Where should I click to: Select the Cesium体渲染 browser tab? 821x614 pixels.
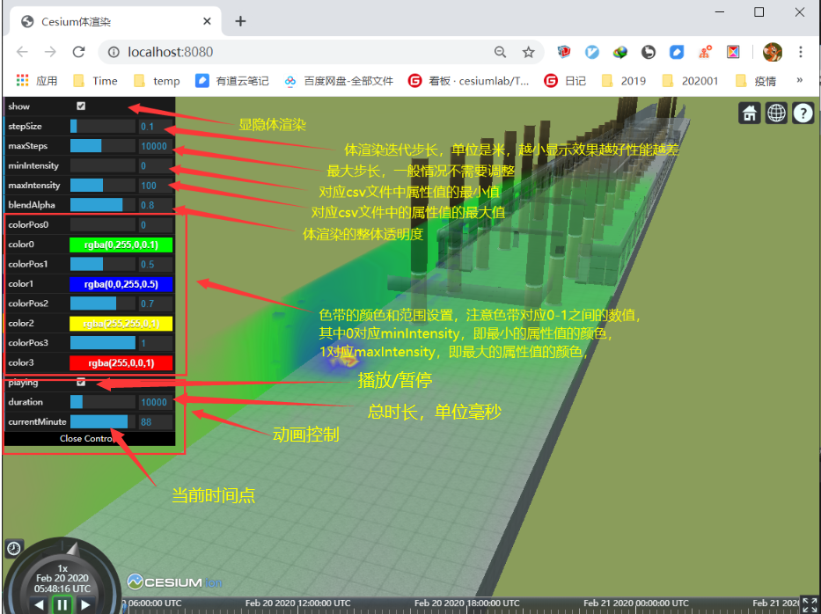coord(115,21)
